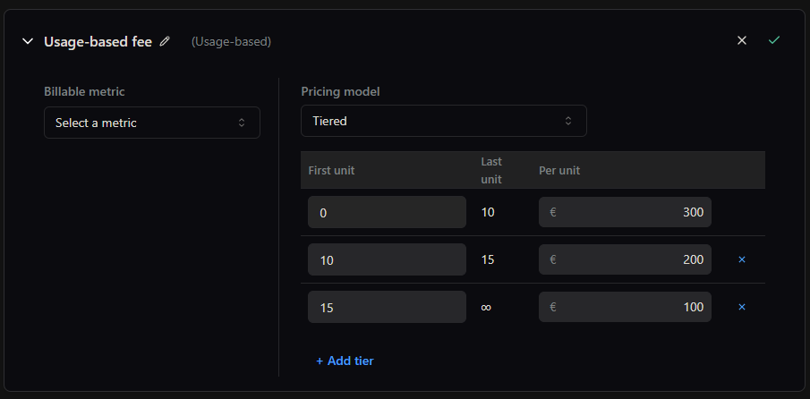The image size is (810, 399).
Task: Edit the per unit price of 100
Action: click(625, 307)
